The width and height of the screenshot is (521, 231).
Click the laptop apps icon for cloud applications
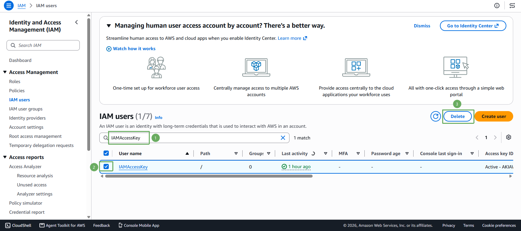click(356, 67)
